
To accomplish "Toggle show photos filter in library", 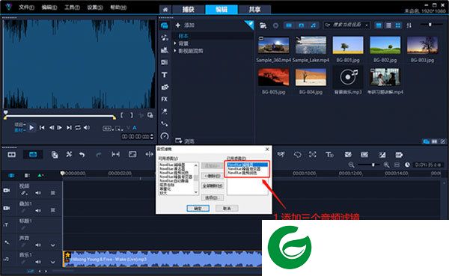I will [x=302, y=25].
